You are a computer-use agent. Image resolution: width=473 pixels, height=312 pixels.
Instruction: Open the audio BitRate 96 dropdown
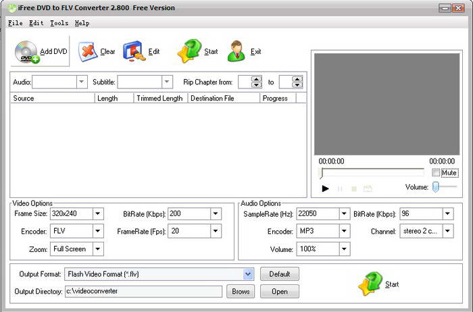(447, 213)
